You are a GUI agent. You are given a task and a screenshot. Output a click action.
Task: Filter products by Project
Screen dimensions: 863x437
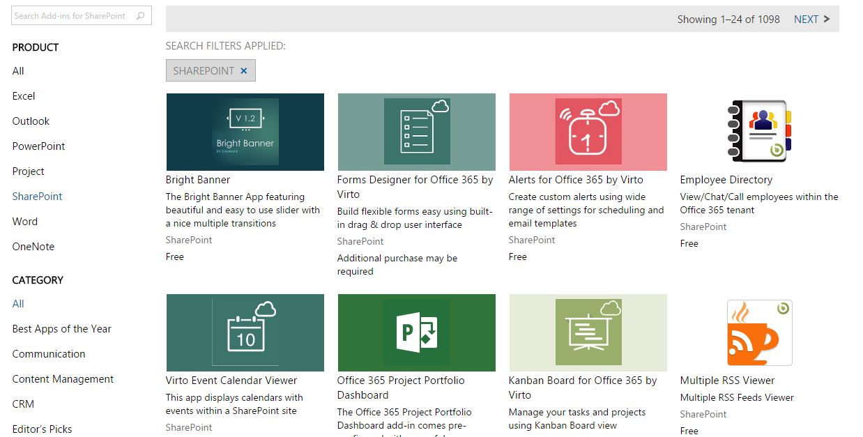tap(28, 171)
